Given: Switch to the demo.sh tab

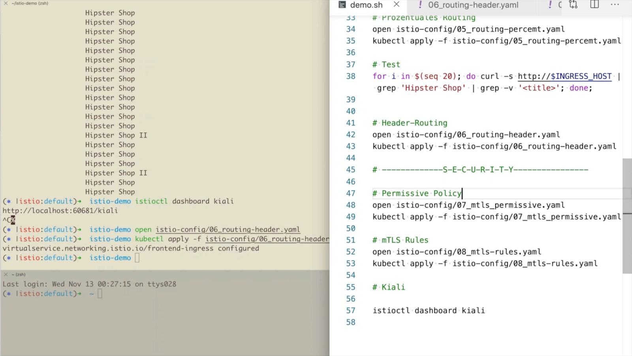Looking at the screenshot, I should pos(366,5).
